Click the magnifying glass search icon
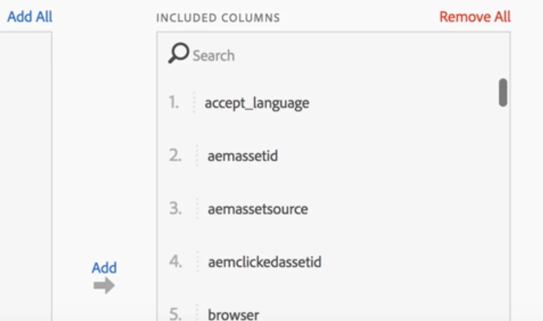The image size is (543, 321). 178,54
